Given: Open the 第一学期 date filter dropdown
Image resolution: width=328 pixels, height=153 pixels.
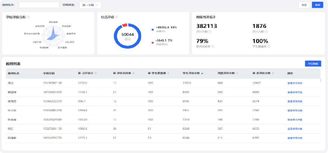Looking at the screenshot, I should pyautogui.click(x=90, y=5).
